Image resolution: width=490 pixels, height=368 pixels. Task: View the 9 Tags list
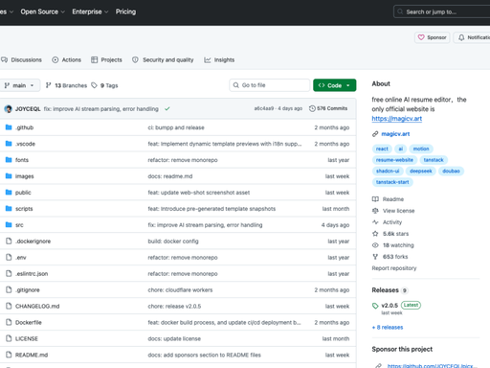pyautogui.click(x=104, y=85)
